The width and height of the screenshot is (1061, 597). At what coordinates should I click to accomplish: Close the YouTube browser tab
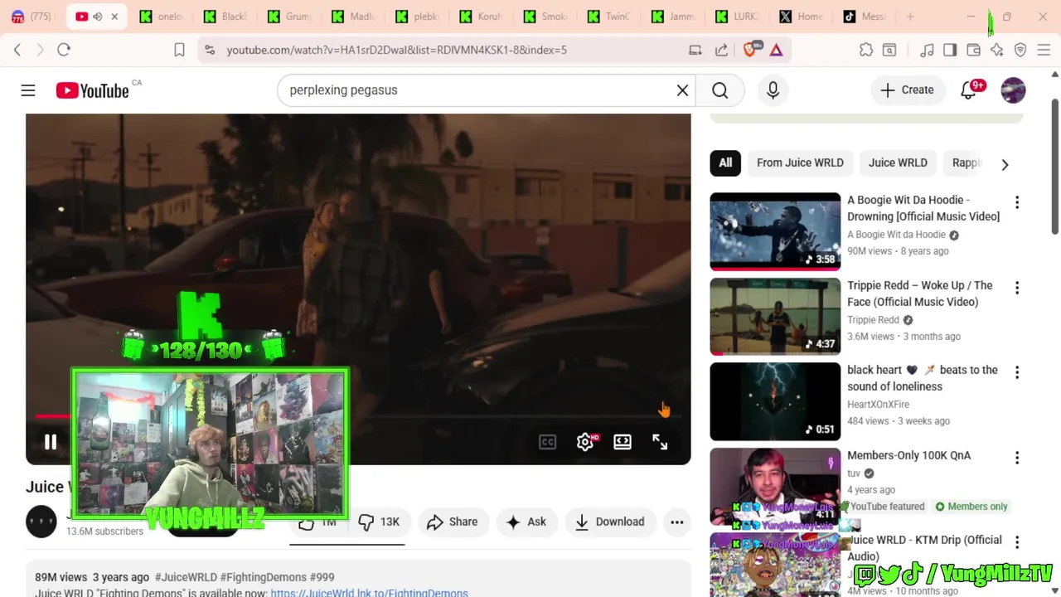[x=114, y=17]
